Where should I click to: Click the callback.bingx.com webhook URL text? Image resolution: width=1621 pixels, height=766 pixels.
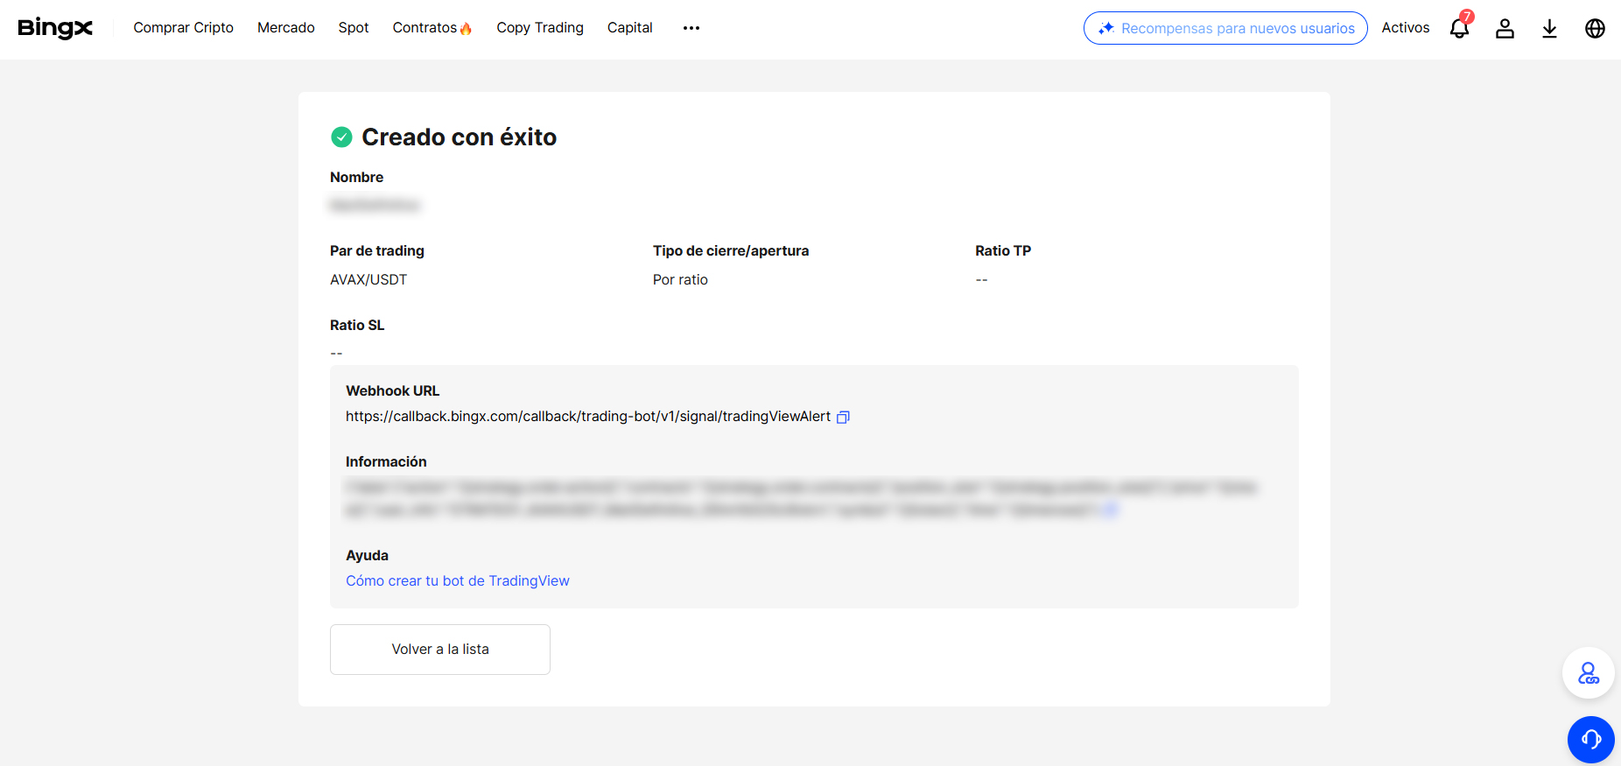587,417
